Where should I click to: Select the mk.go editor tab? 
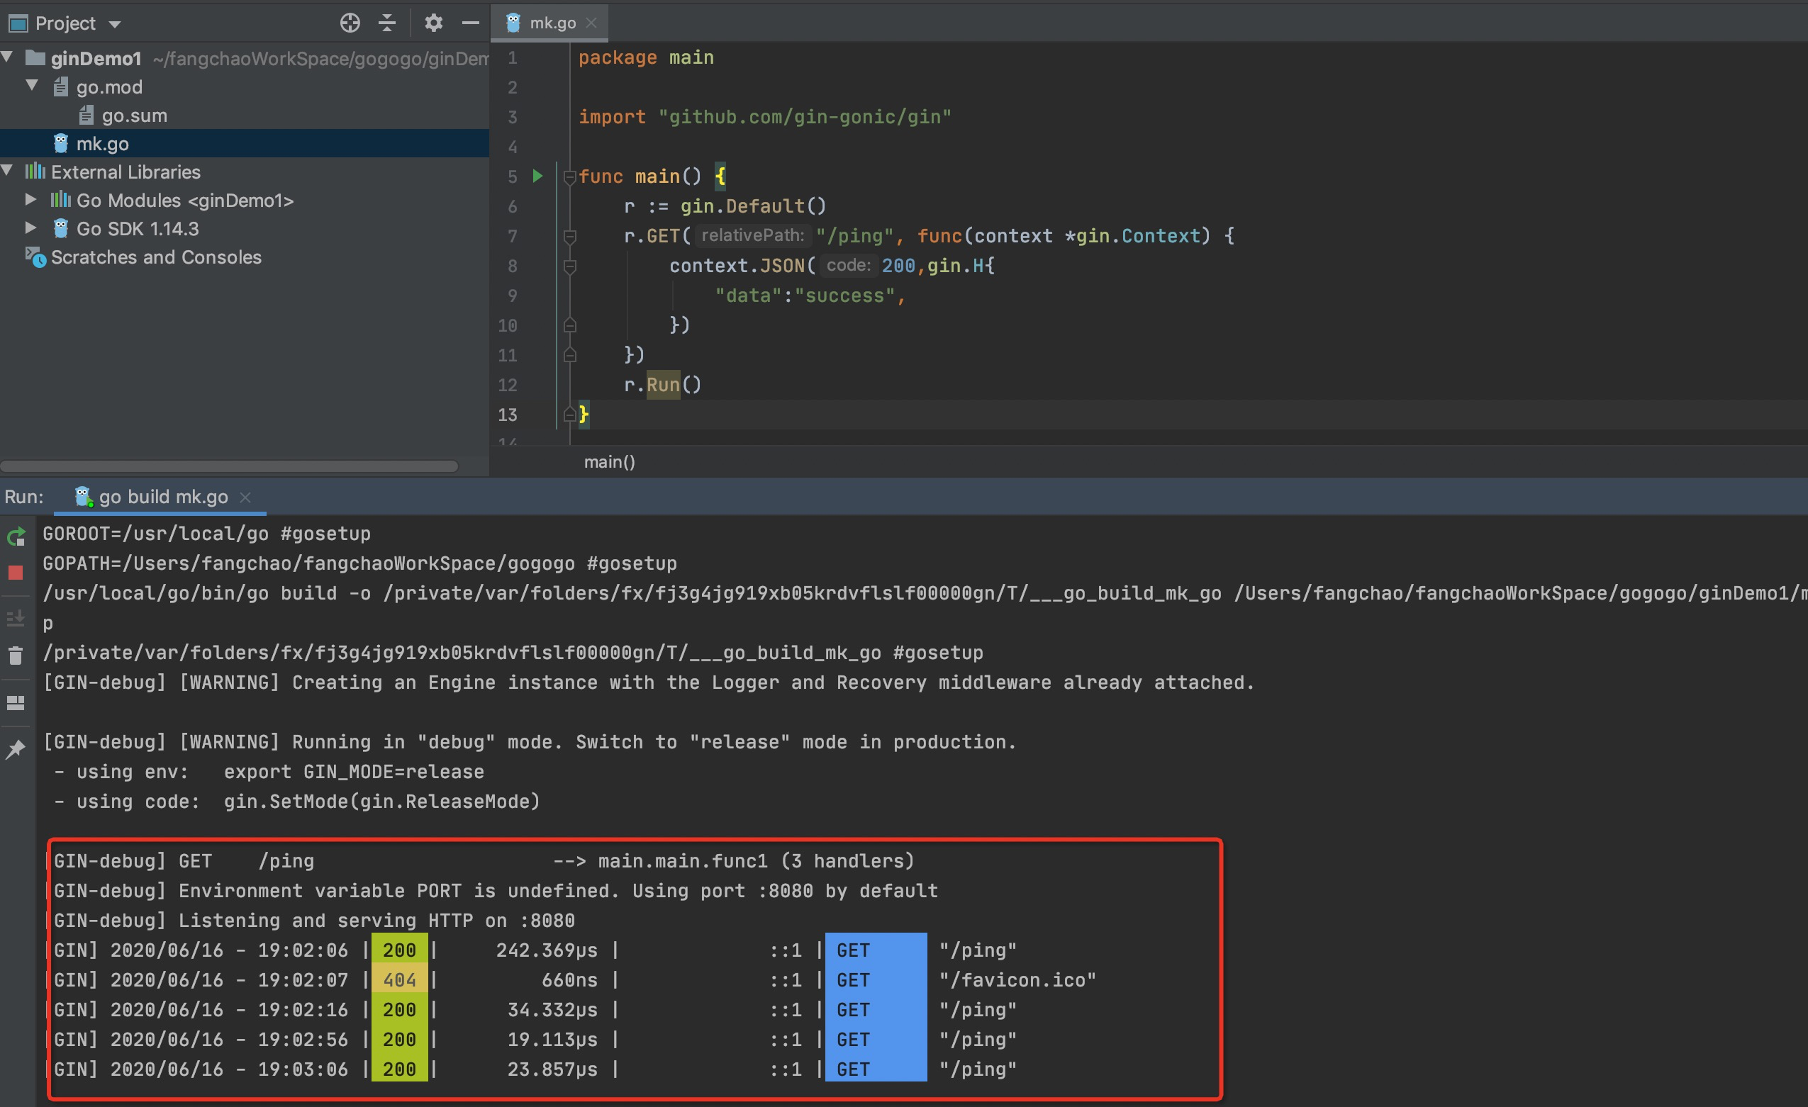(551, 23)
